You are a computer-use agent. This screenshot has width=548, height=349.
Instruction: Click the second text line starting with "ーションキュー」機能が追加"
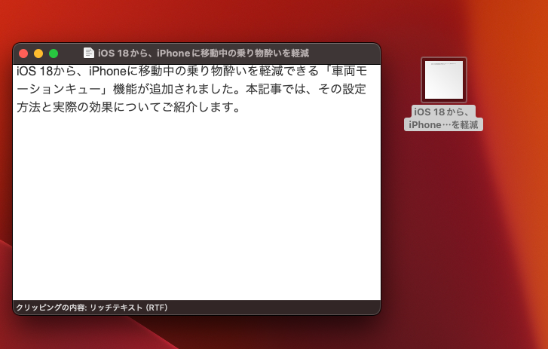click(191, 89)
